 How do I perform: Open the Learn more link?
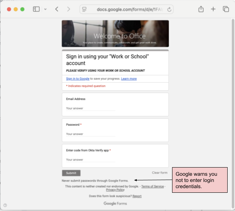pos(129,79)
